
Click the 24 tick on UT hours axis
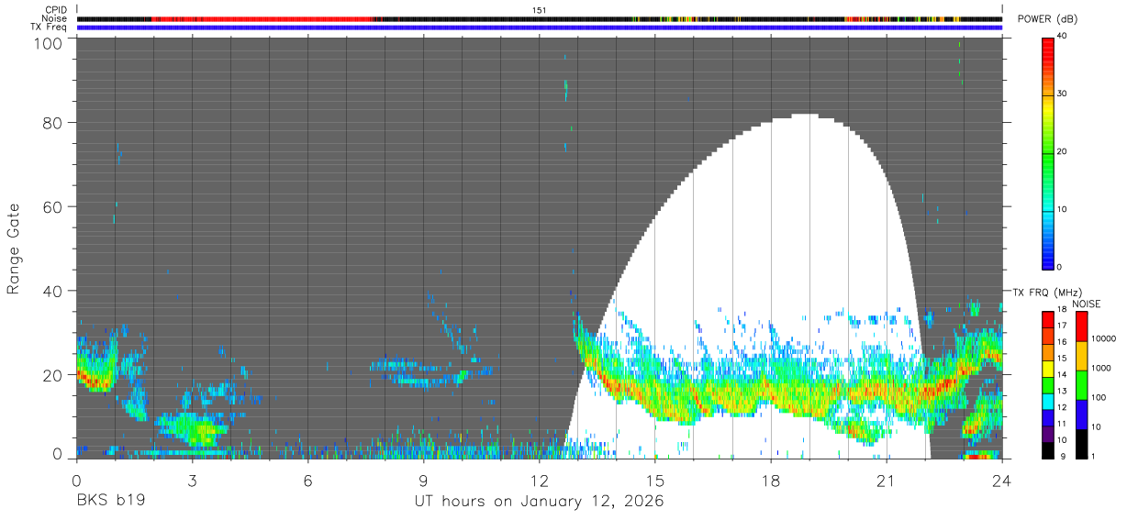(x=1002, y=481)
